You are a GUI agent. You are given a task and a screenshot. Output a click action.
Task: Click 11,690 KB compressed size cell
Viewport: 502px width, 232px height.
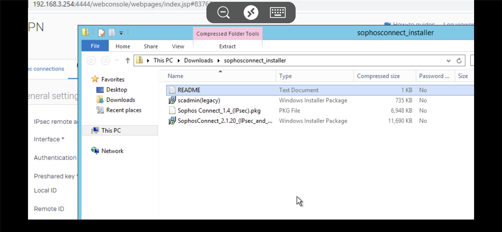click(x=400, y=121)
